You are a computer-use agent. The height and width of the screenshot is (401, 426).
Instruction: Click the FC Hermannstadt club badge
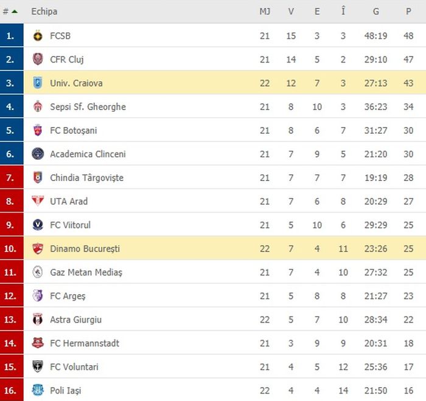(x=38, y=343)
